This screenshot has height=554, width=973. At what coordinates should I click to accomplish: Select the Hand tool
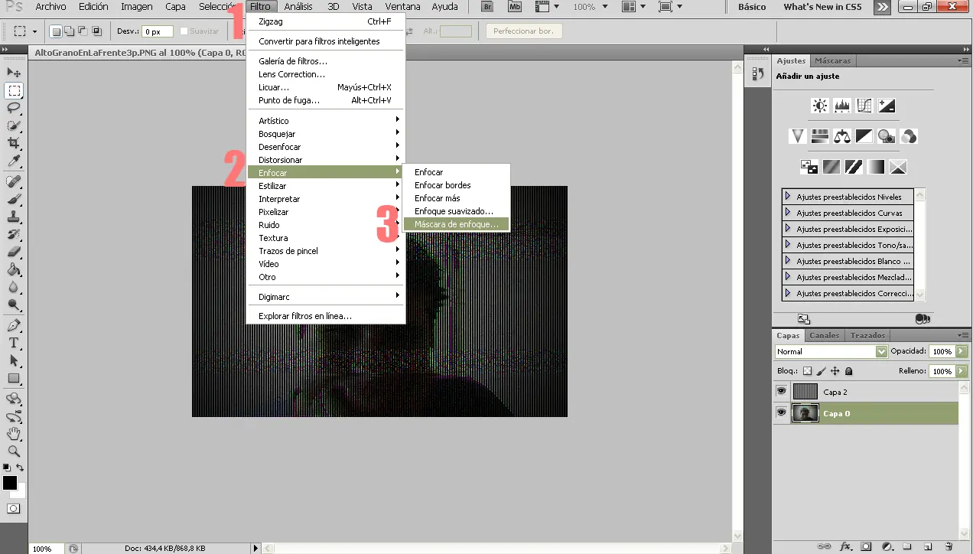[x=14, y=434]
